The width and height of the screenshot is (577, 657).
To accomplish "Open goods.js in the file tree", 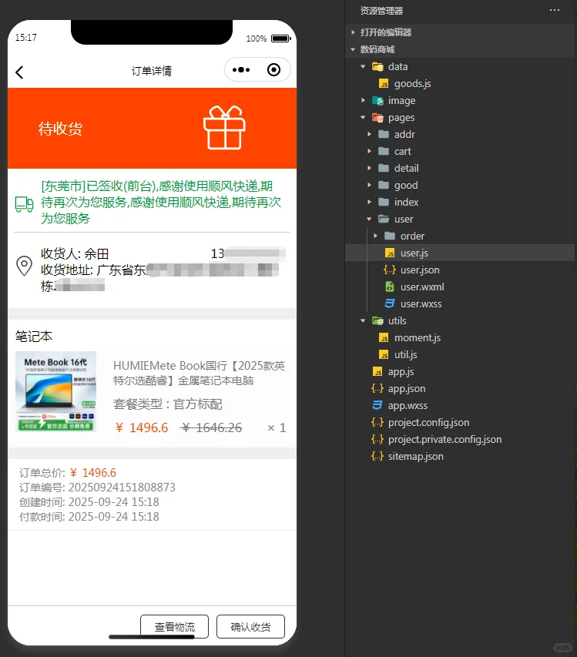I will coord(412,84).
